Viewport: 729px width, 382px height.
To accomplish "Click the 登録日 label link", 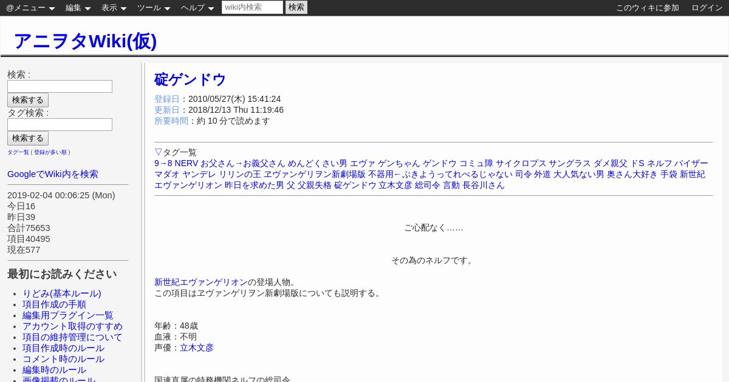I will 167,99.
